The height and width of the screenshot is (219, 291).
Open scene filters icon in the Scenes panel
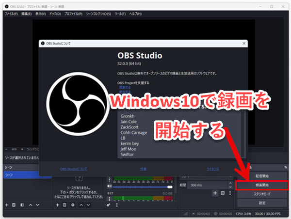click(x=22, y=205)
